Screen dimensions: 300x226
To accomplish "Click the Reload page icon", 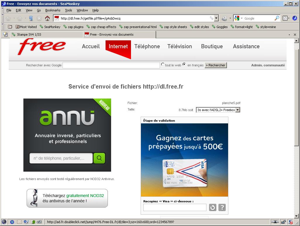I will point(31,18).
